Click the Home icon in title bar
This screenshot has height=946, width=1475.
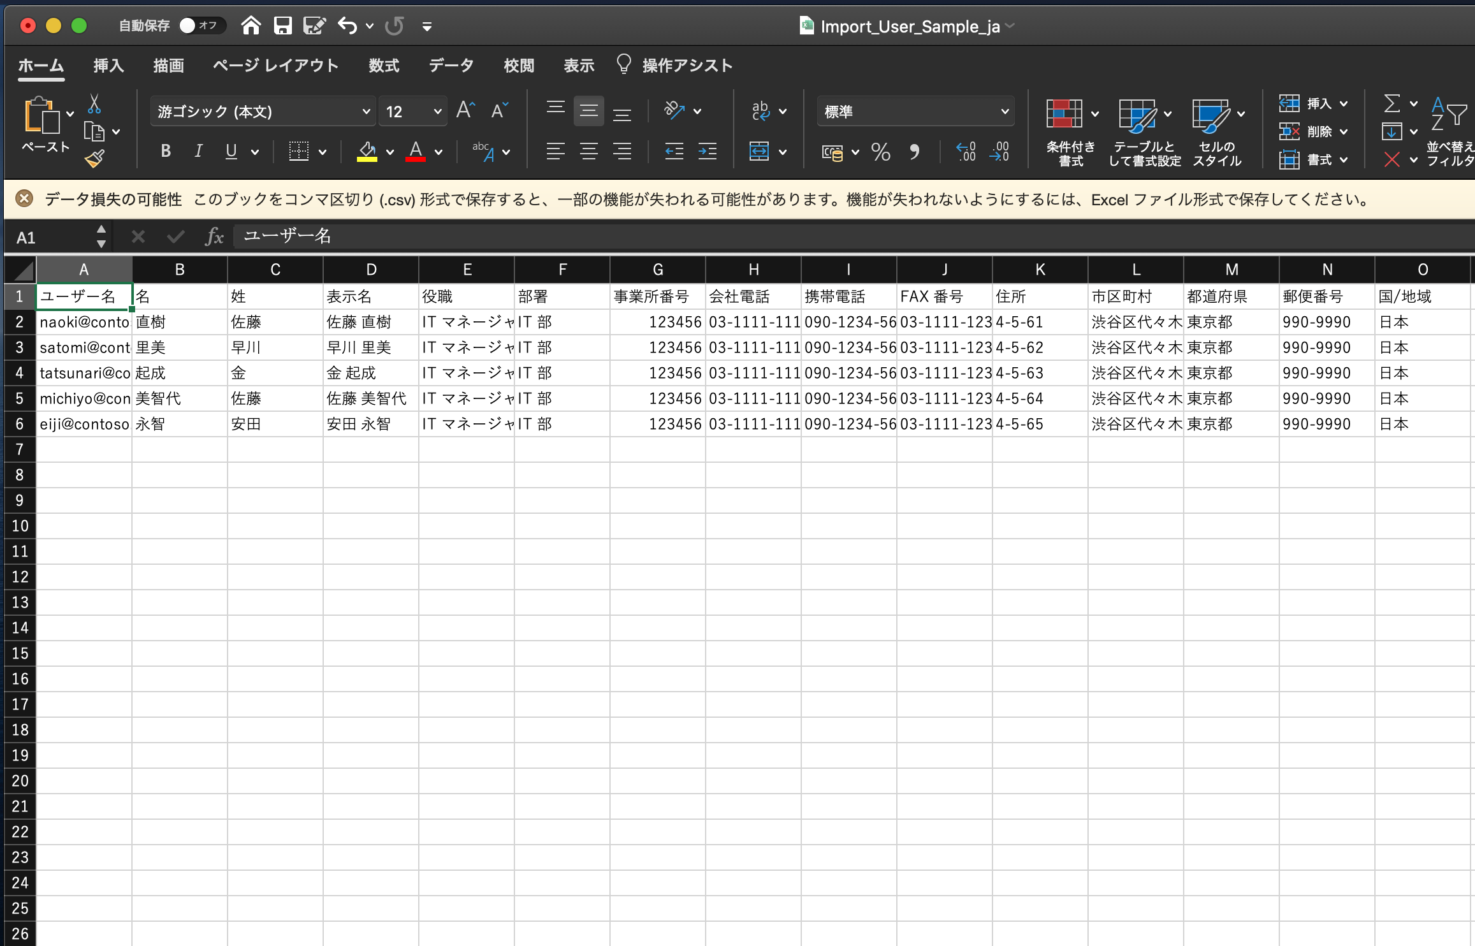251,25
